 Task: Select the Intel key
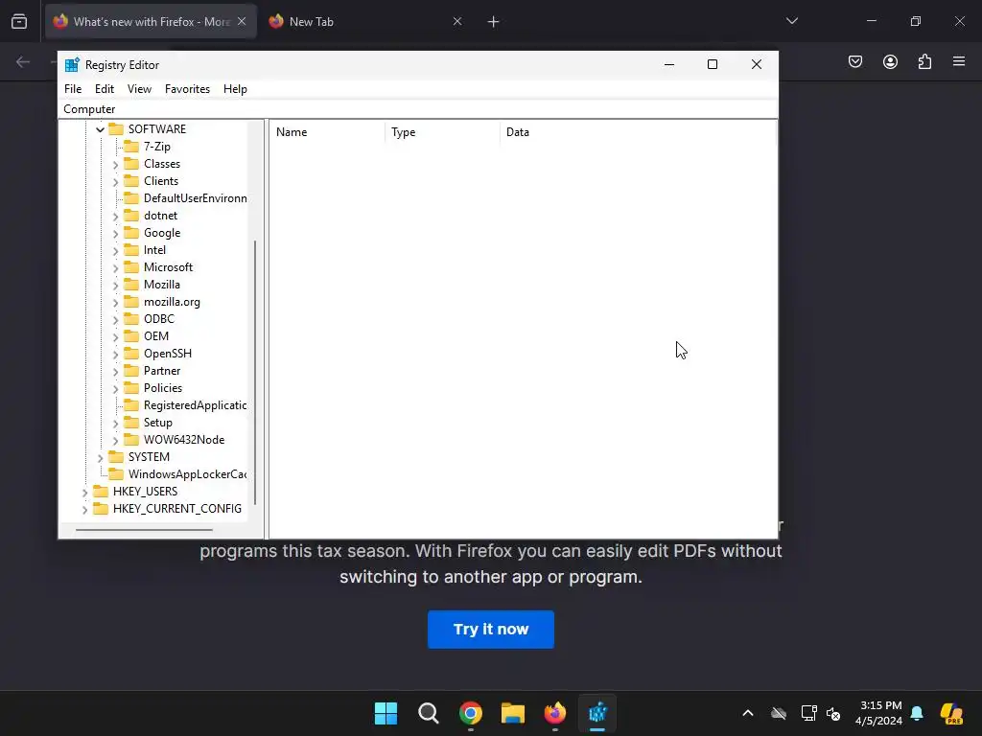click(154, 250)
